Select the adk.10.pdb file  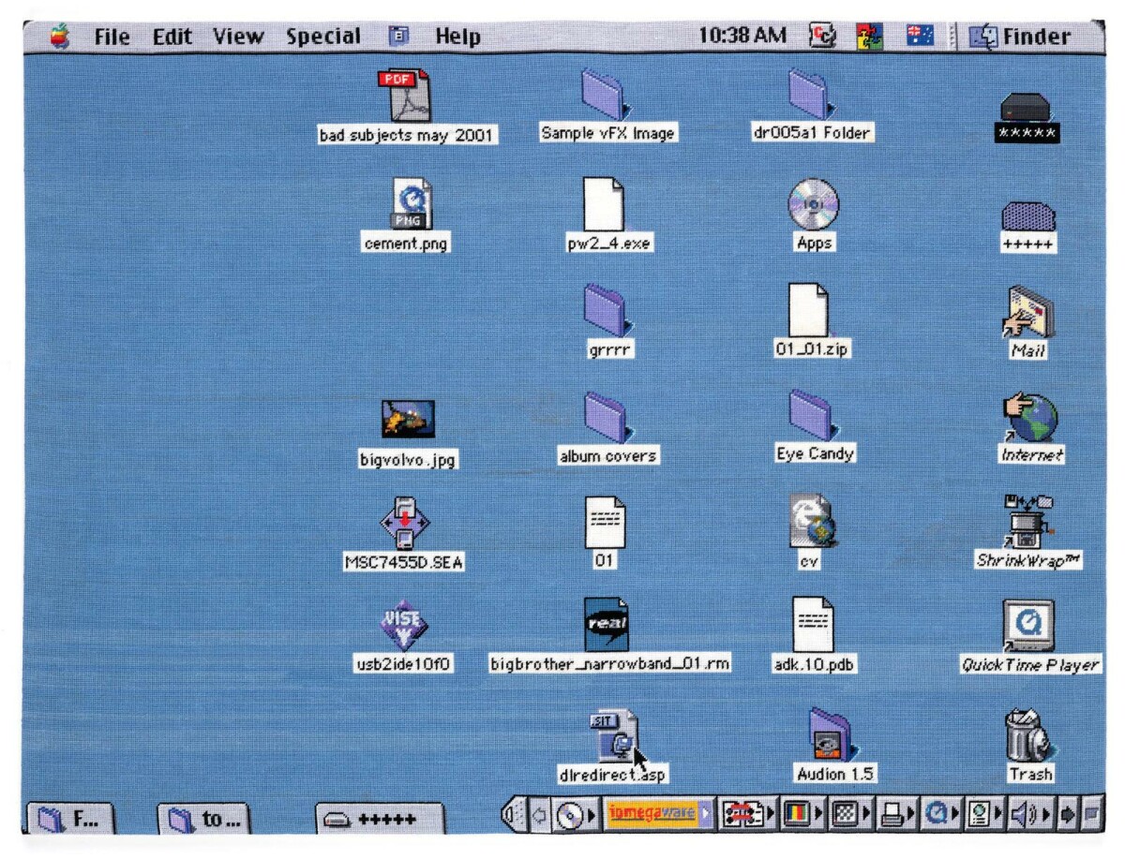point(812,626)
